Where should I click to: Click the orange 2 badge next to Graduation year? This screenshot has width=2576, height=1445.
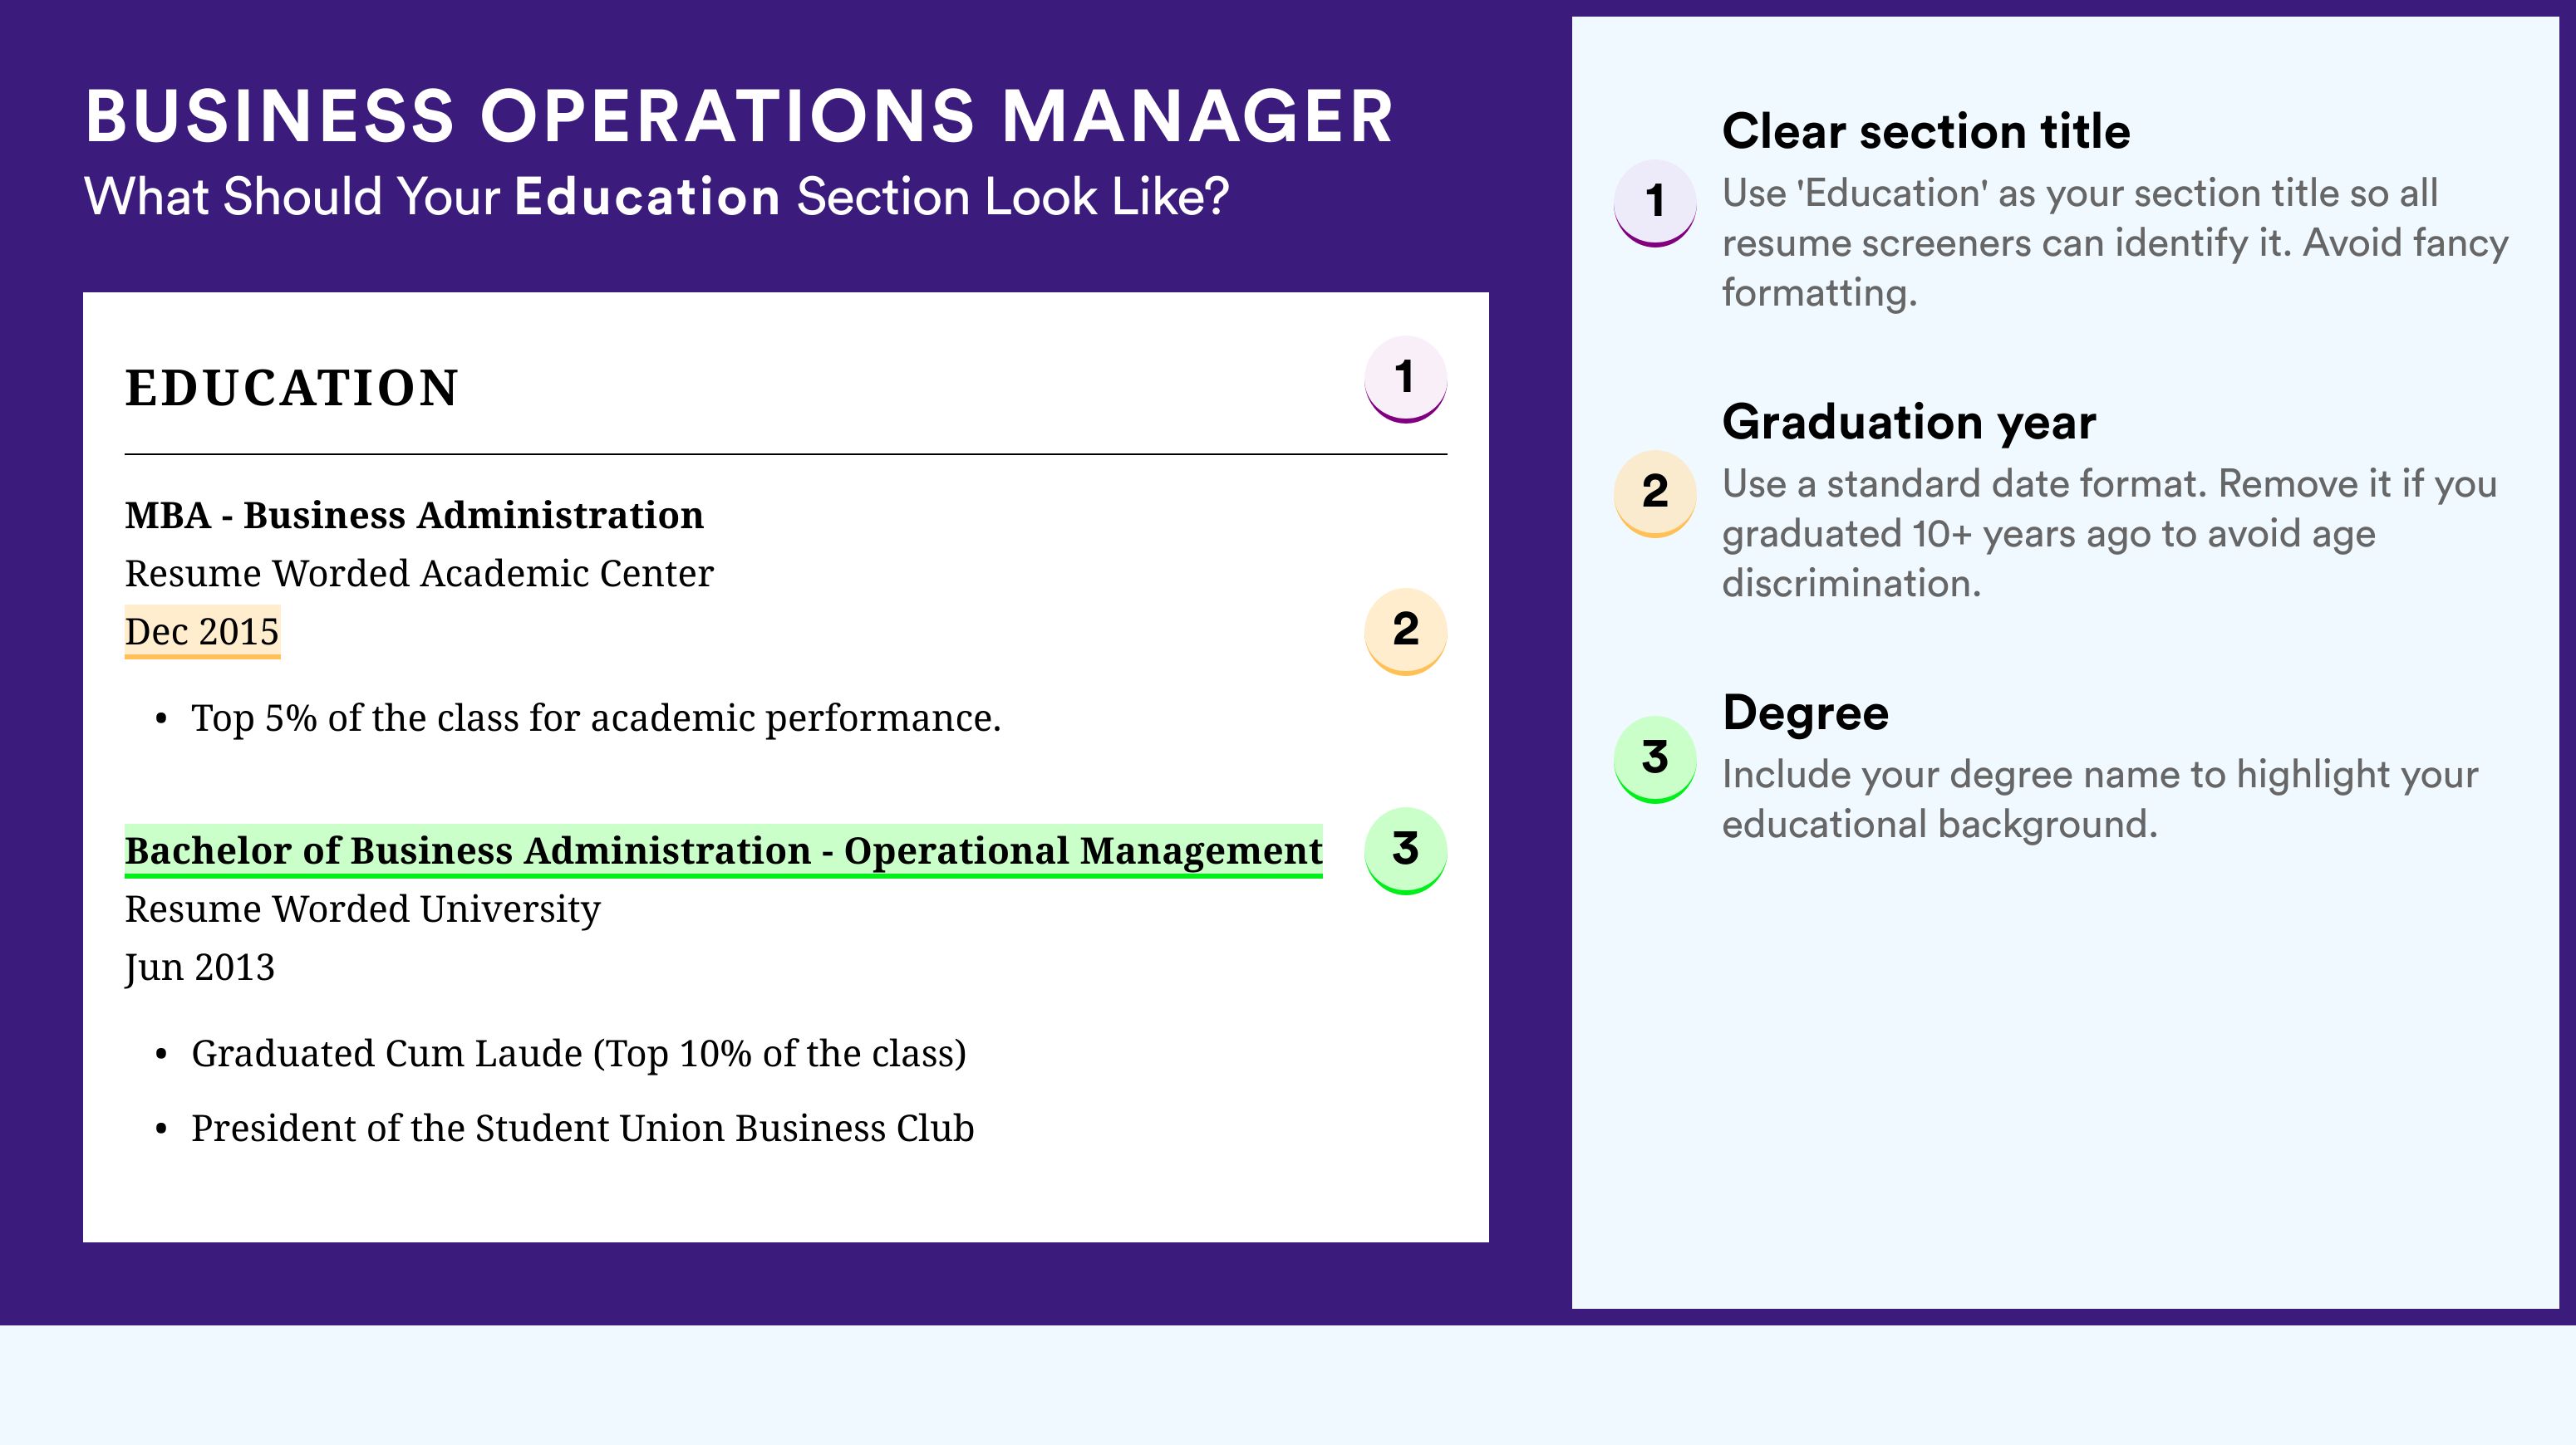pyautogui.click(x=1655, y=493)
